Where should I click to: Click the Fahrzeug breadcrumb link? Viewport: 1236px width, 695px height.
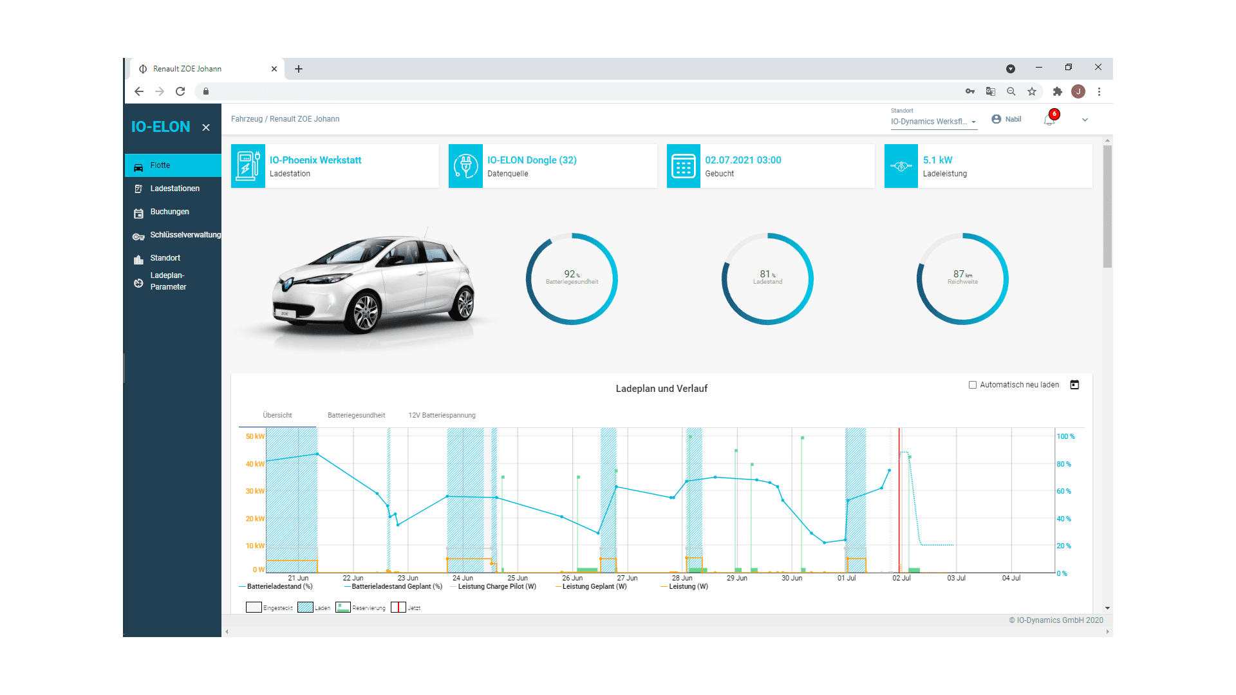(247, 119)
